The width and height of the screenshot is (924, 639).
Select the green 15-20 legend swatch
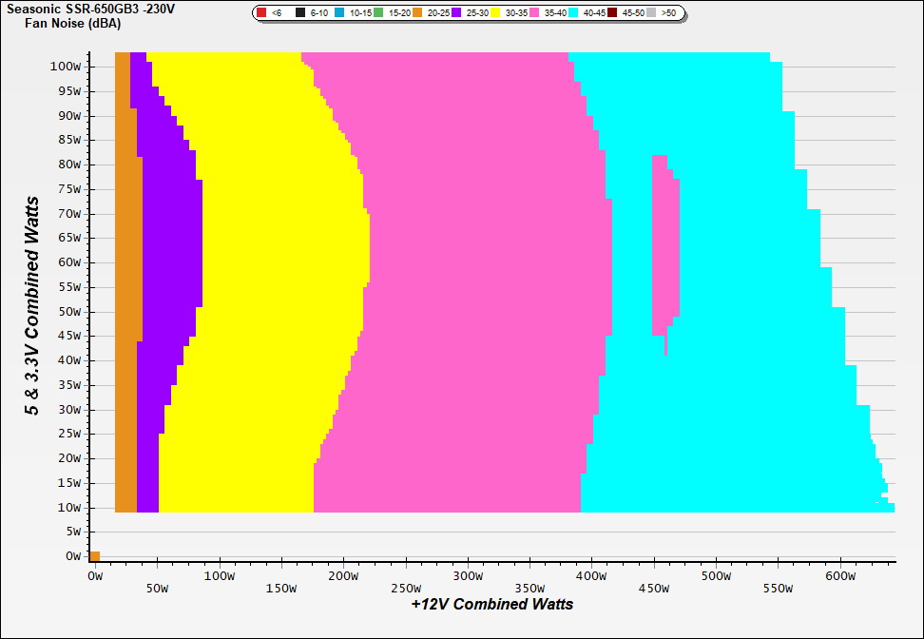click(x=379, y=13)
